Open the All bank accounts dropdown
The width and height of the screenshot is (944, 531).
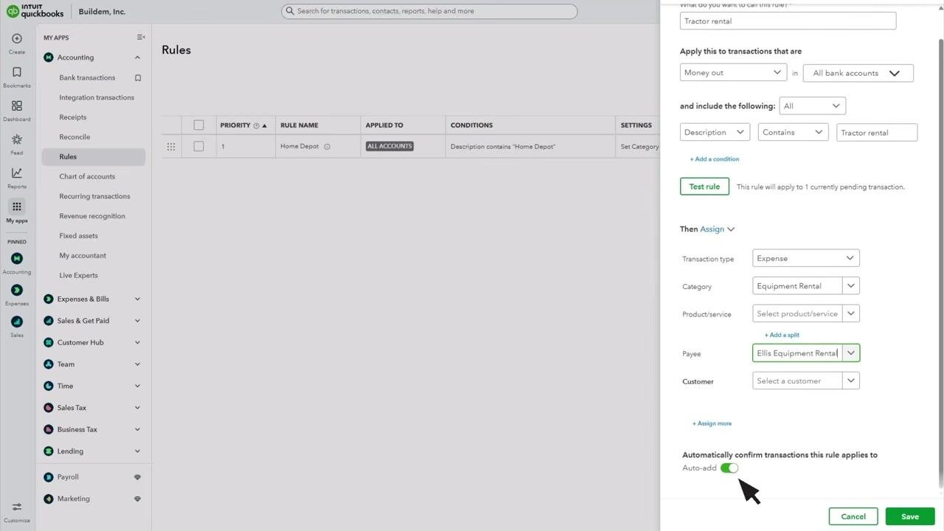pyautogui.click(x=858, y=73)
